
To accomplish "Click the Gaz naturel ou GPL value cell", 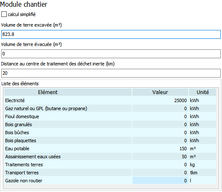I will pyautogui.click(x=160, y=108).
